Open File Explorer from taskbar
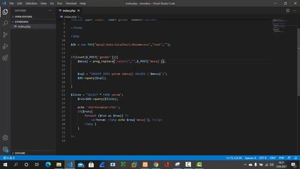Viewport: 300px width, 169px height. tap(59, 165)
